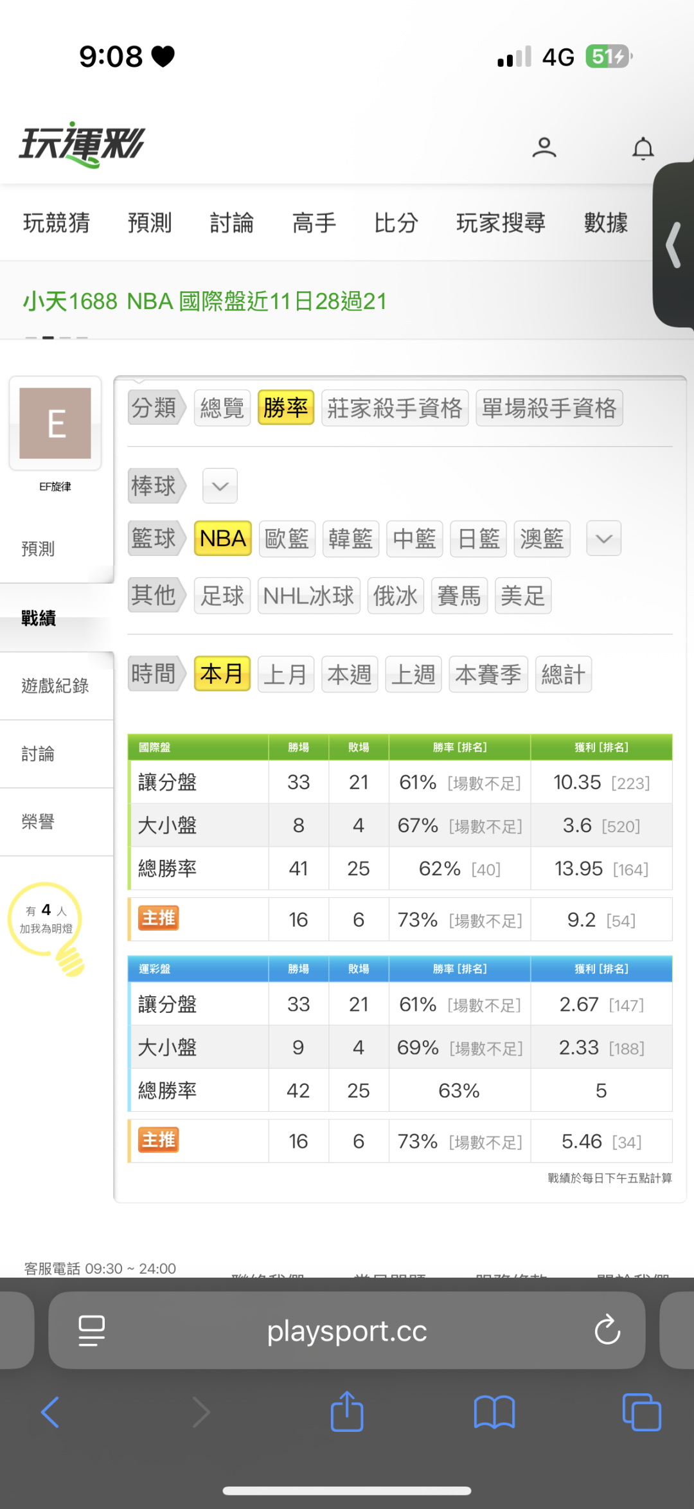Select the 美足 sport filter

523,596
